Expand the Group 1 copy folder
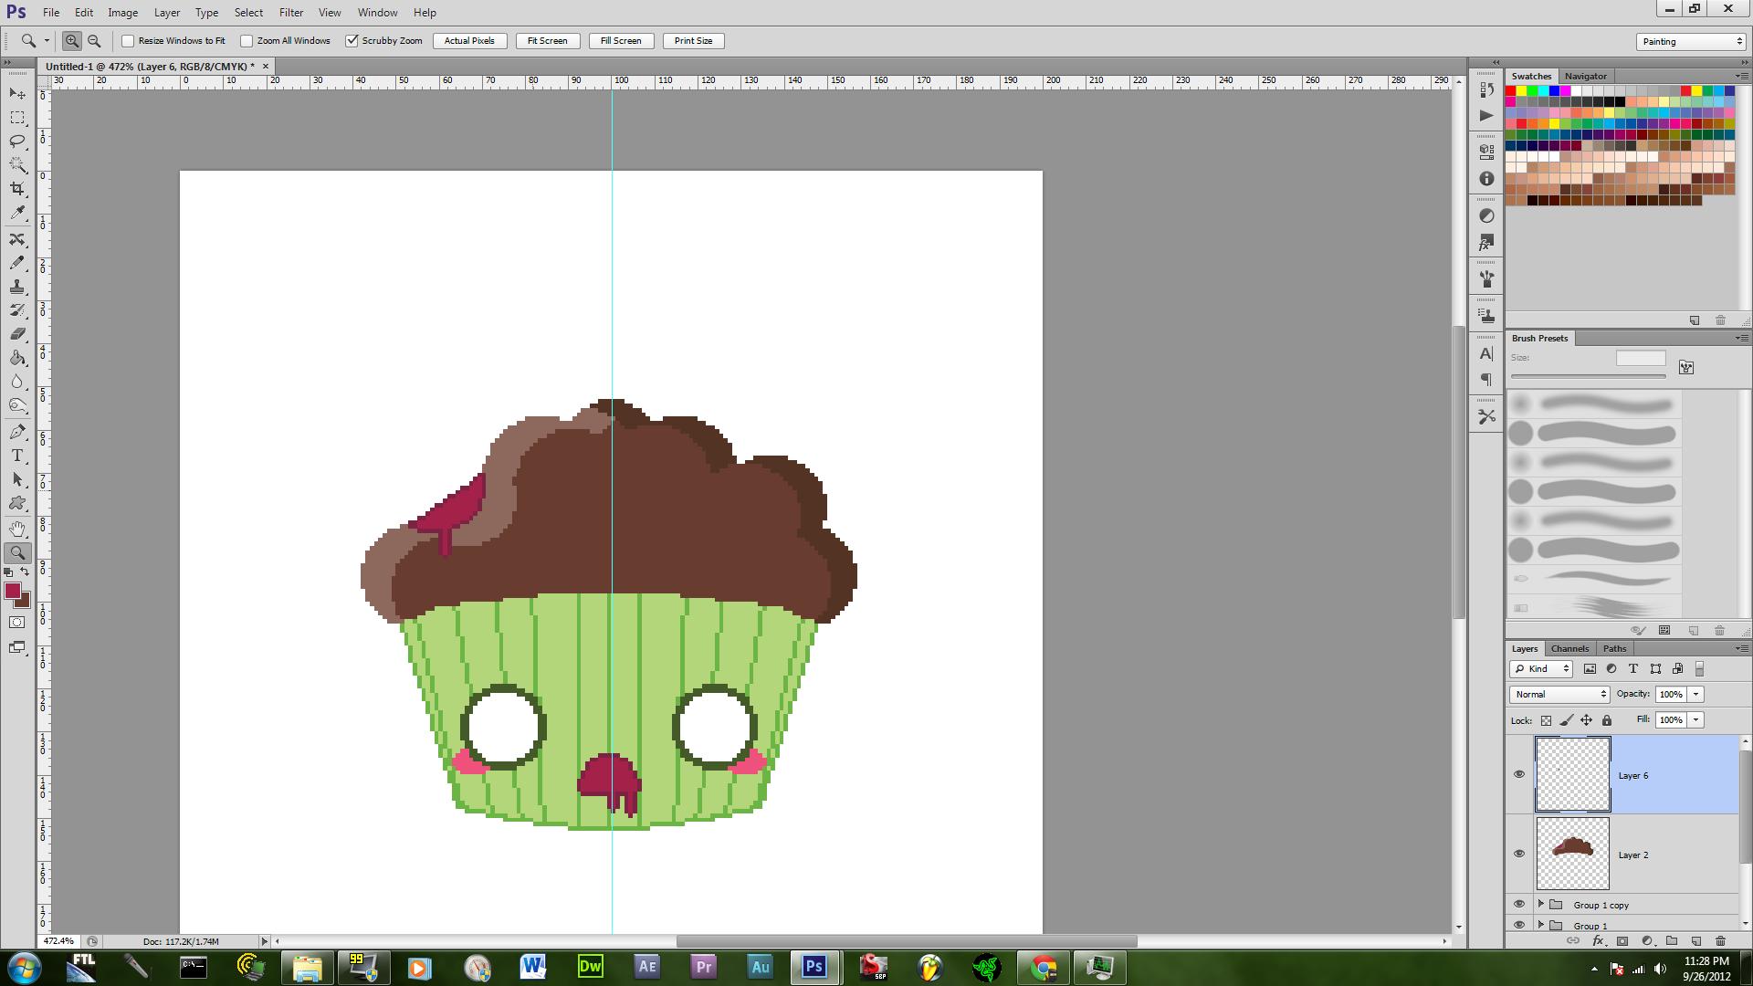 click(x=1541, y=904)
